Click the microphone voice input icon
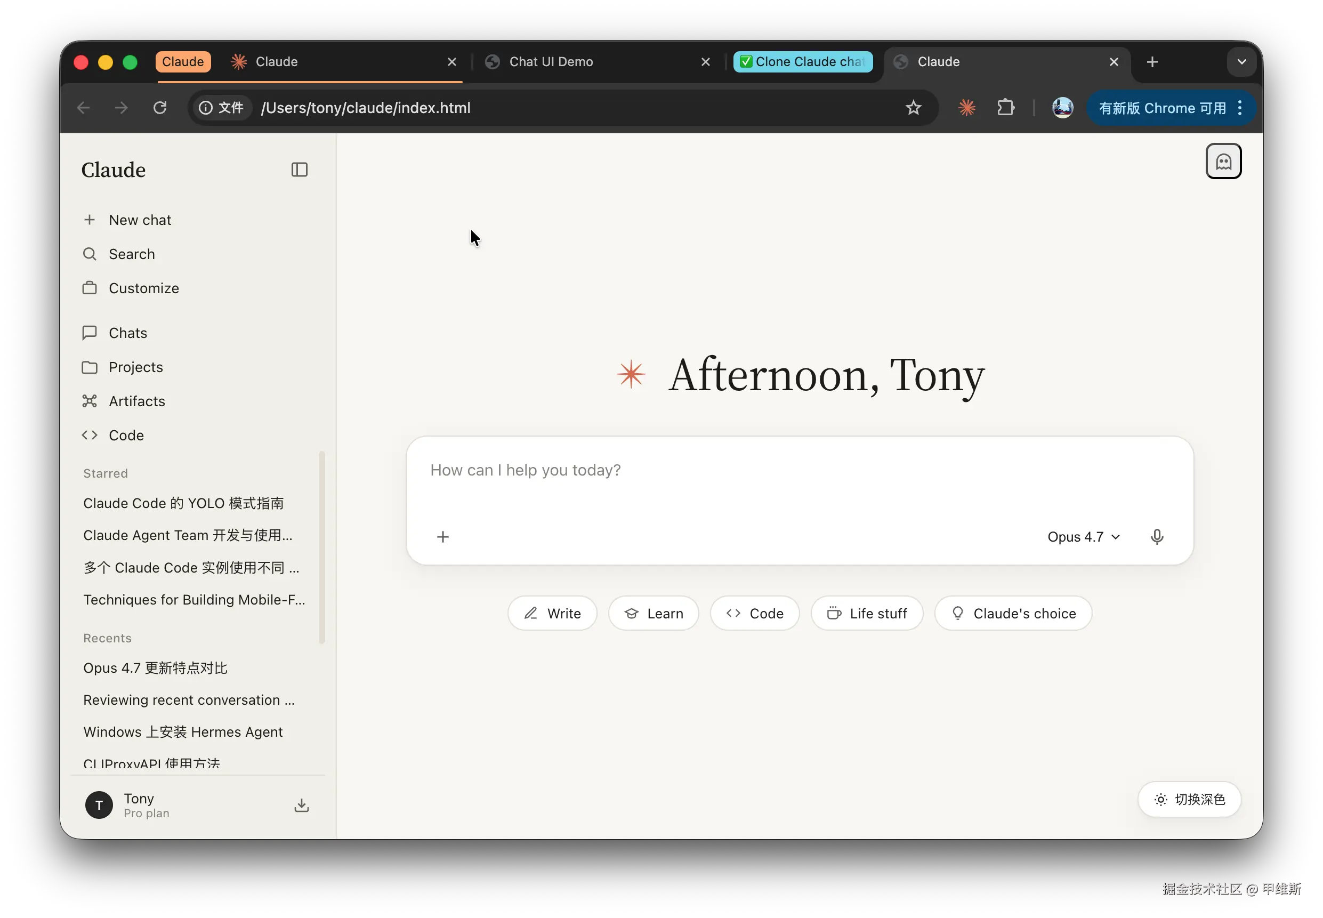This screenshot has height=918, width=1323. coord(1157,537)
